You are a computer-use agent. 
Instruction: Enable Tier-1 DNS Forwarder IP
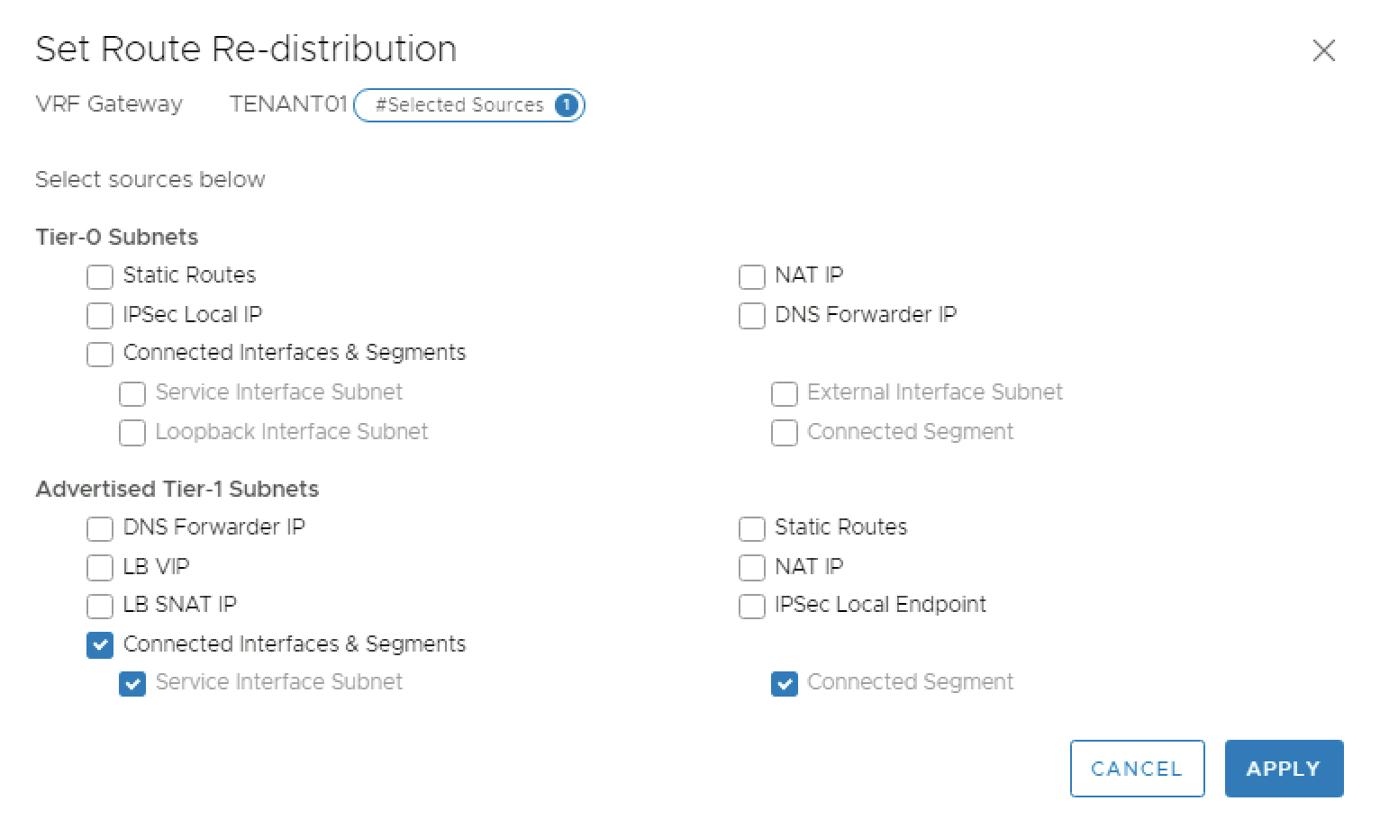(100, 528)
